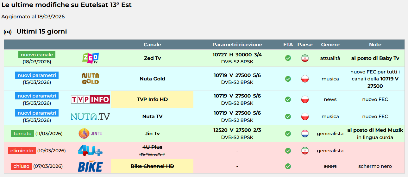This screenshot has height=177, width=408.
Task: Select the Jin TV logo
Action: 90,134
